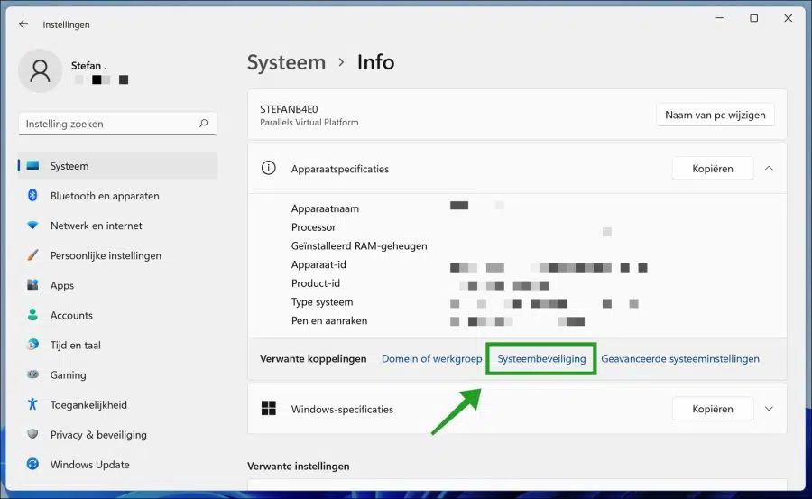Image resolution: width=812 pixels, height=499 pixels.
Task: Click the Systeem breadcrumb
Action: click(286, 62)
